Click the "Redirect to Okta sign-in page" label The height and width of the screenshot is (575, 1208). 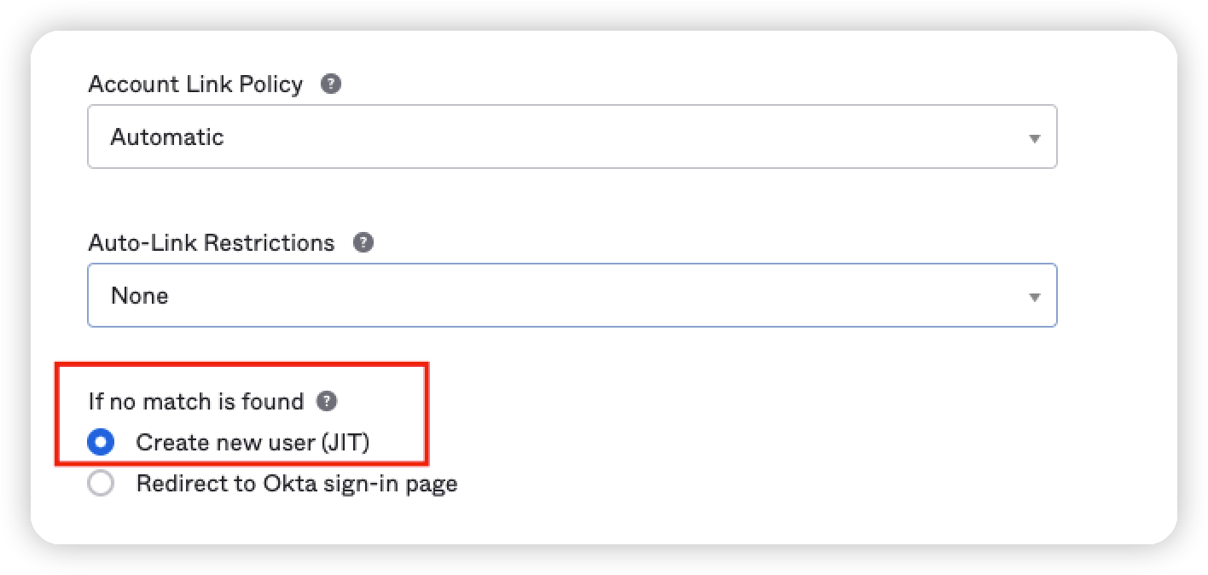click(297, 485)
